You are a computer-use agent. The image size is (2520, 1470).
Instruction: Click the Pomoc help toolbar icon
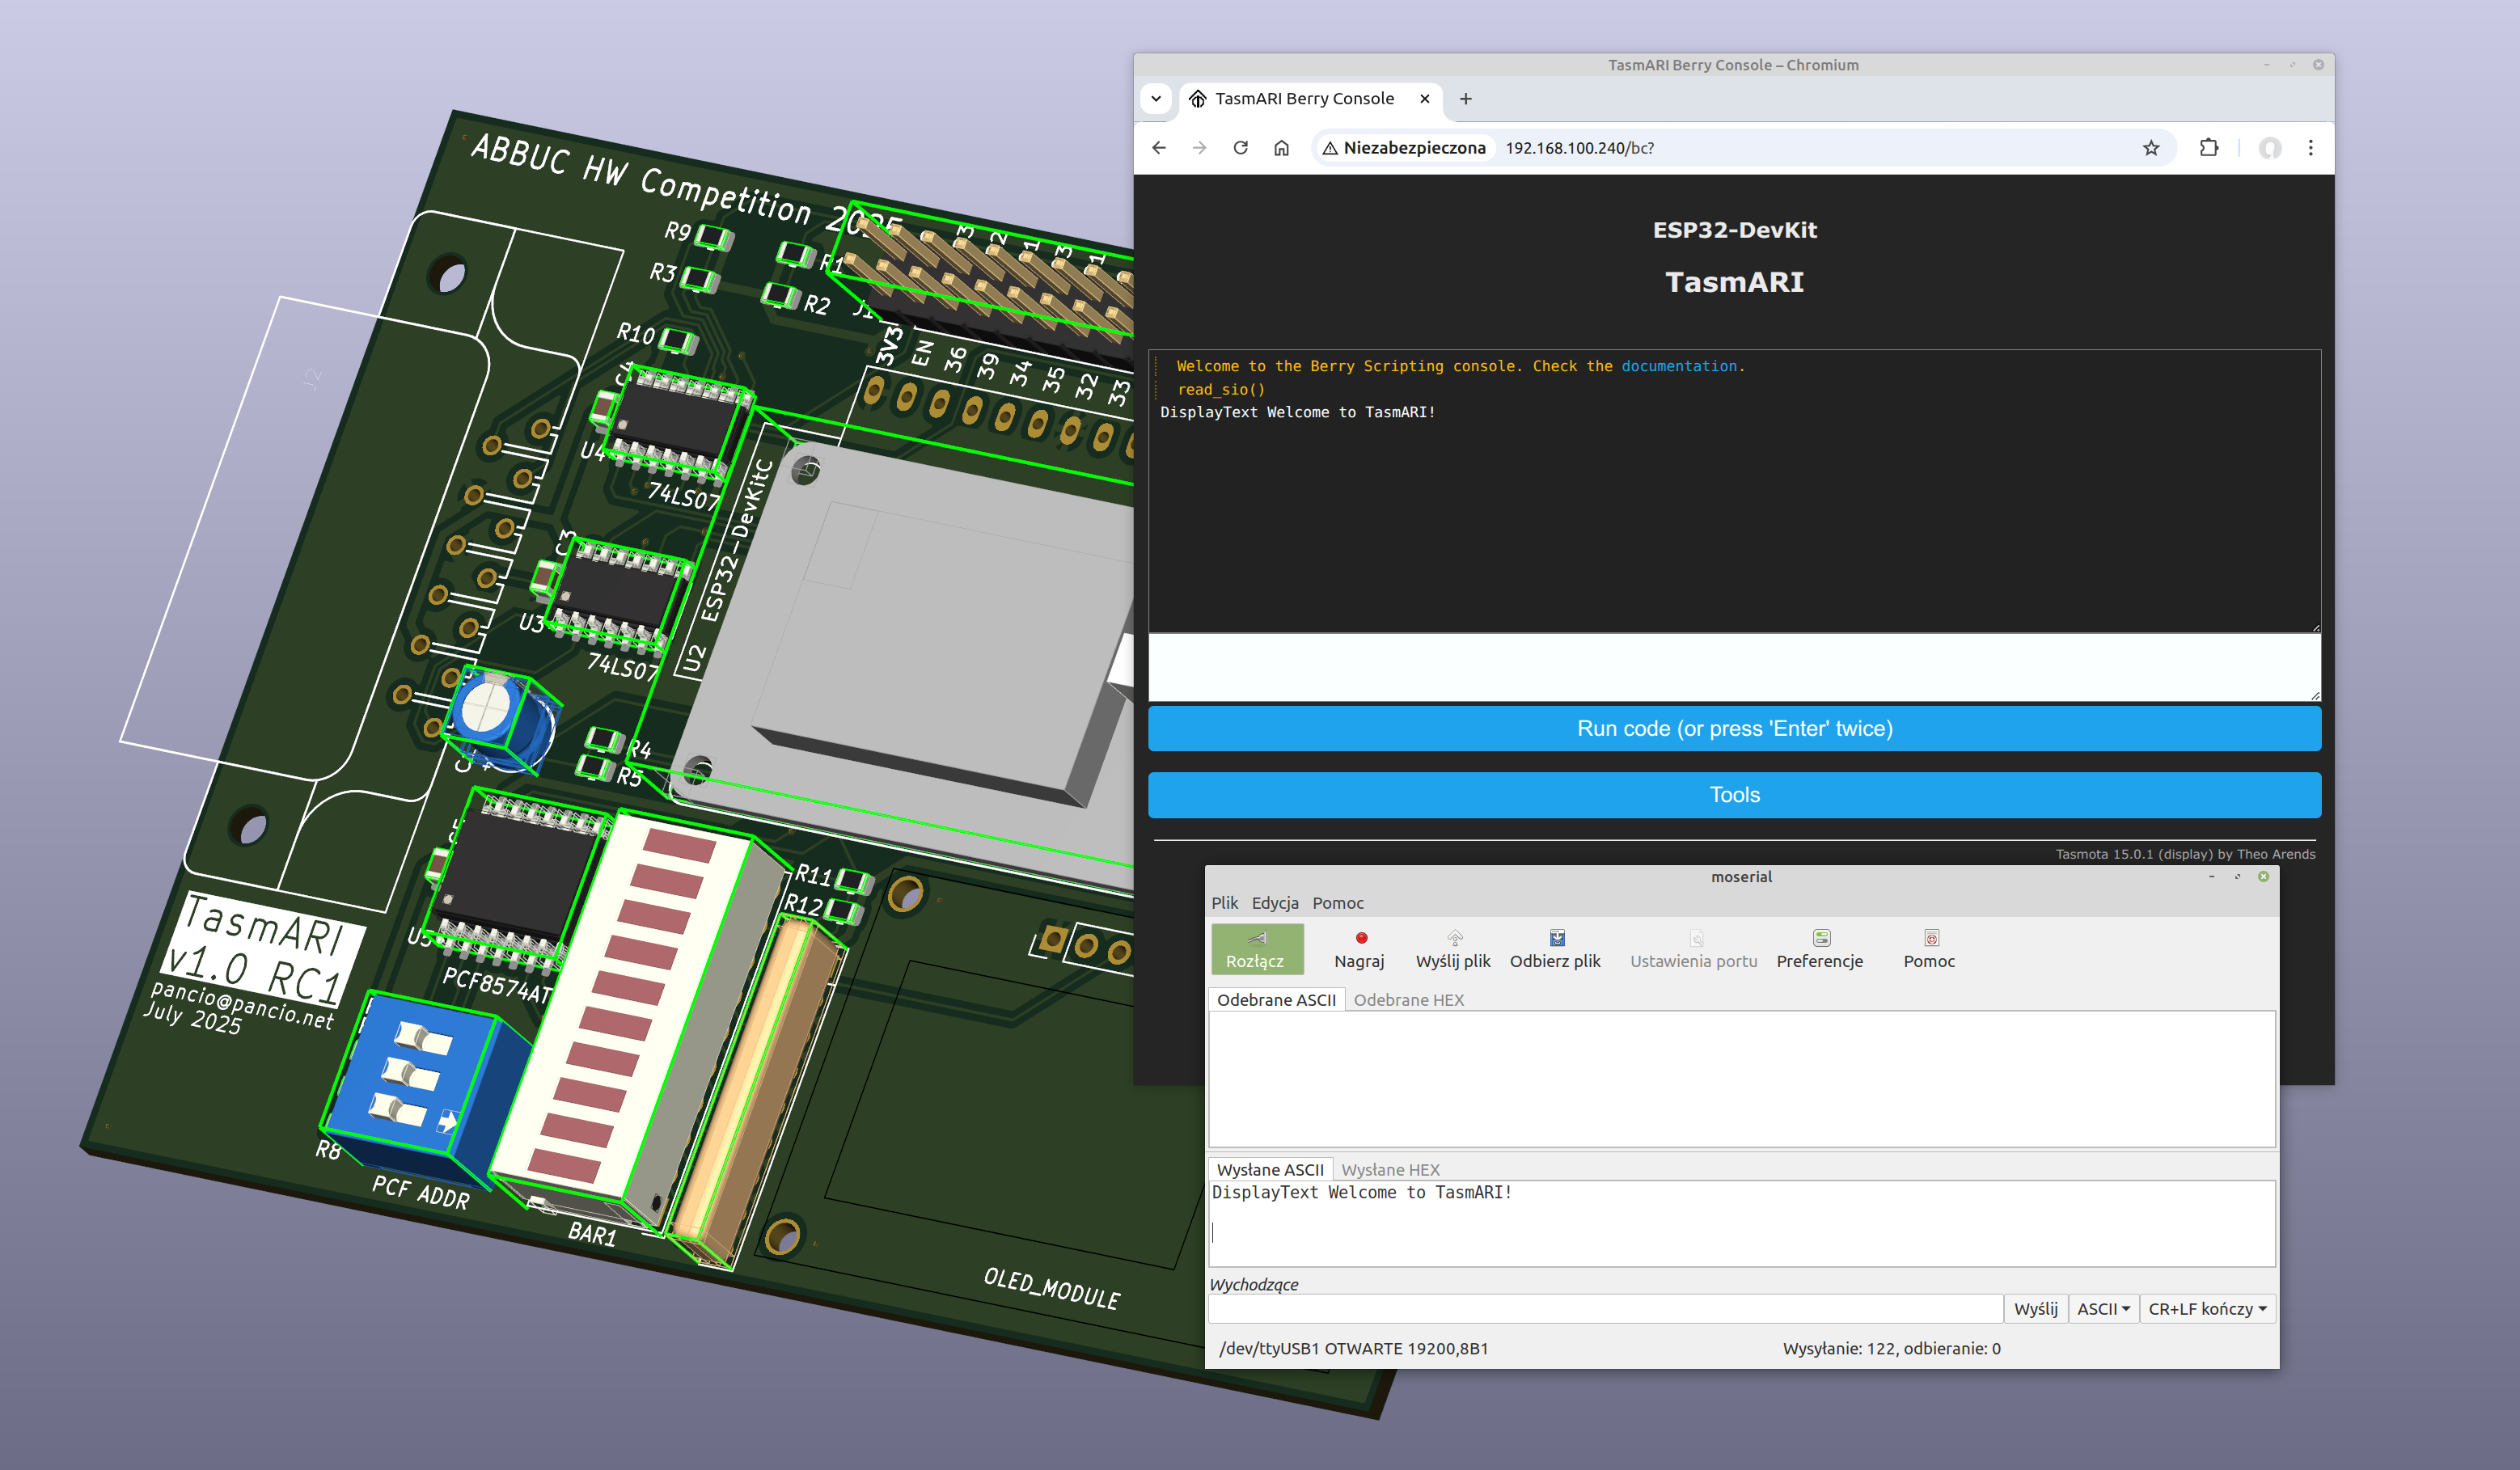[1930, 939]
